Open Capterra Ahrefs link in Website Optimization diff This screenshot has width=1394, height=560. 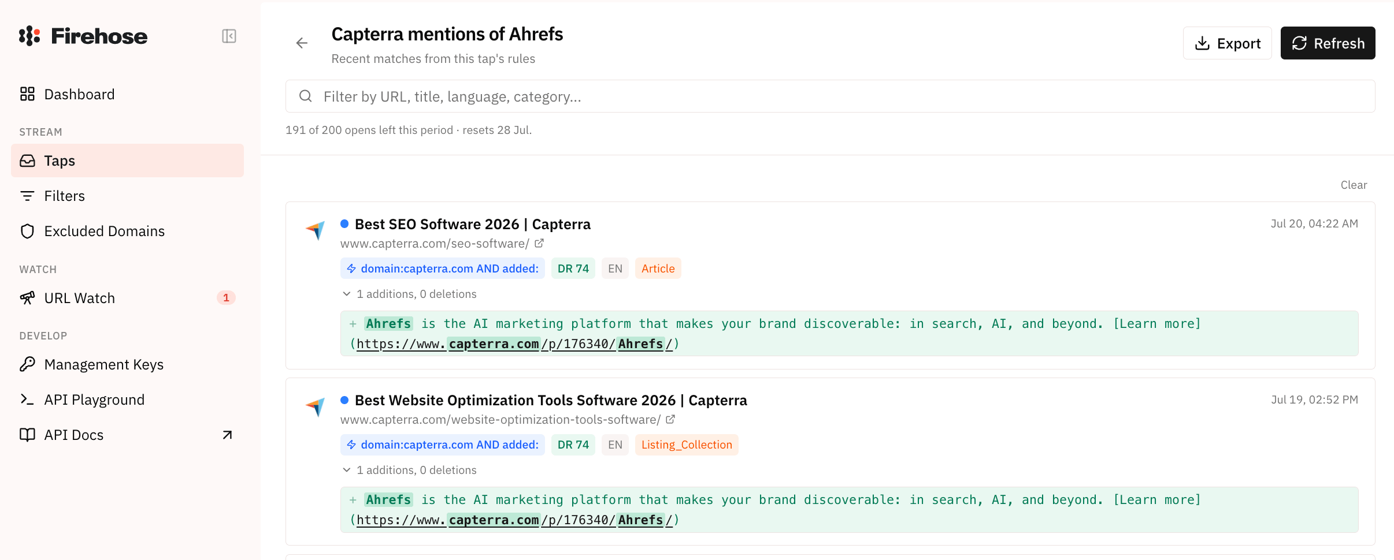[514, 520]
